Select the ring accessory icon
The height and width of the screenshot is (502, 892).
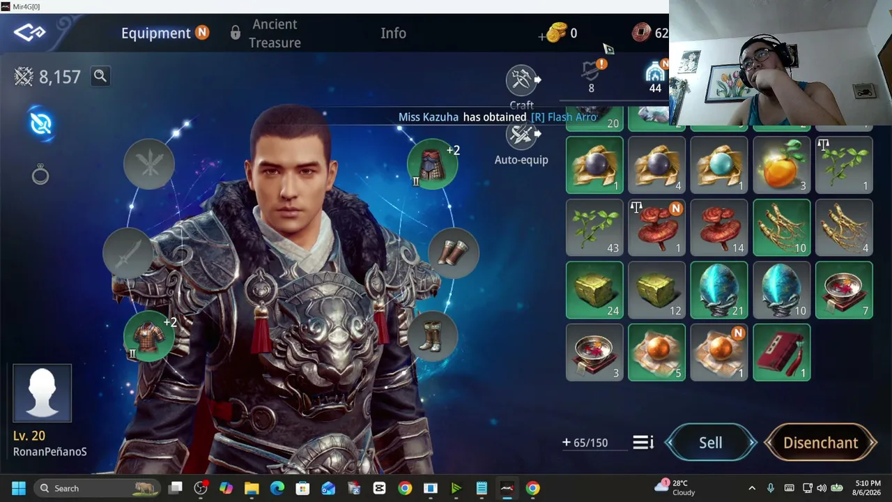click(x=40, y=174)
